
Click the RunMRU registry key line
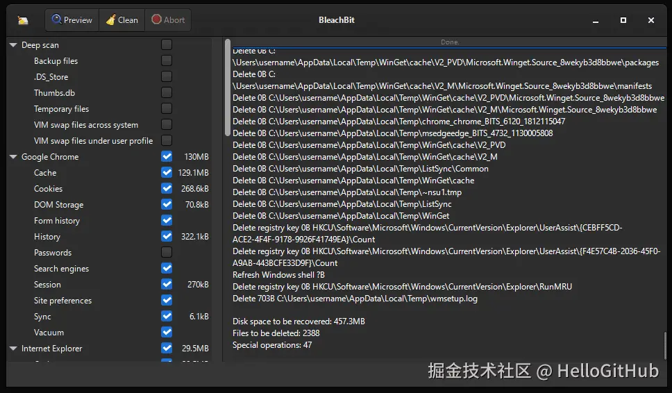tap(402, 287)
